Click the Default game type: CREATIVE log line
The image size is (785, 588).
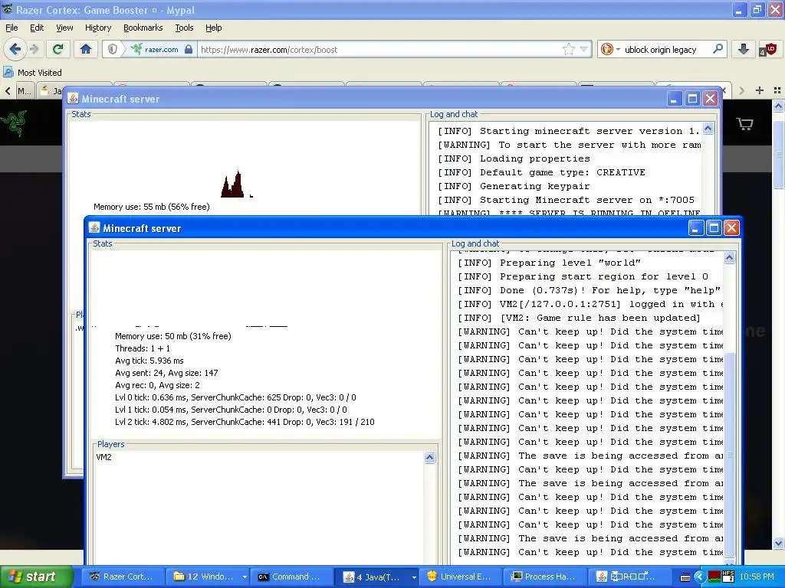542,172
